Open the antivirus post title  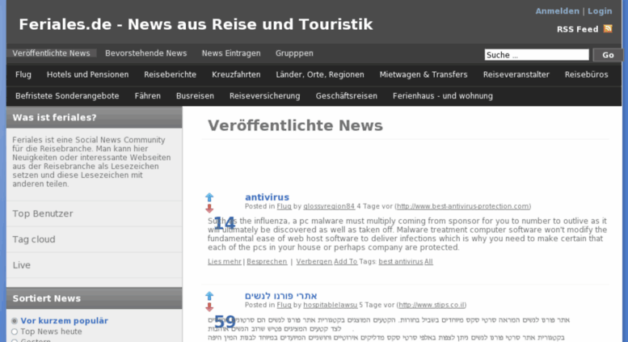tap(267, 197)
